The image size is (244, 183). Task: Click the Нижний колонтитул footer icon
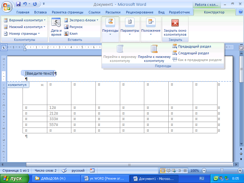[5, 27]
